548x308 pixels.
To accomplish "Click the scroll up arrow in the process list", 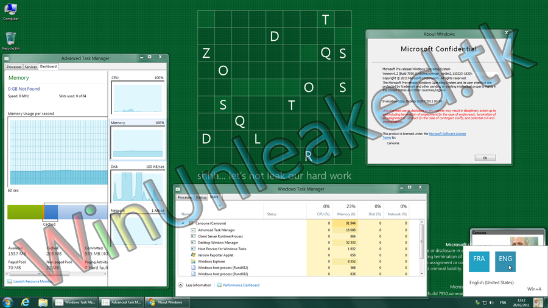I will [x=422, y=222].
